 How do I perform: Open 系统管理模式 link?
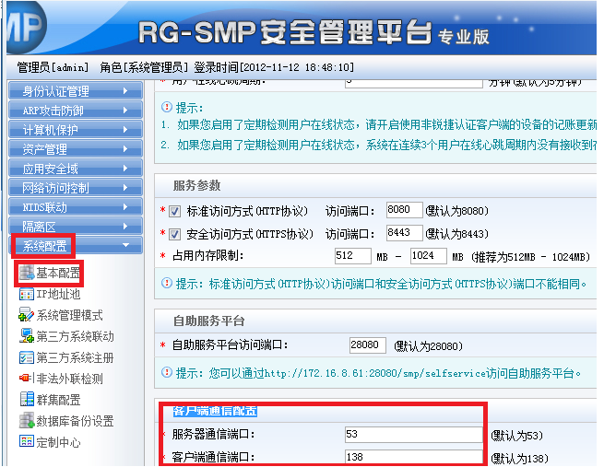coord(70,315)
